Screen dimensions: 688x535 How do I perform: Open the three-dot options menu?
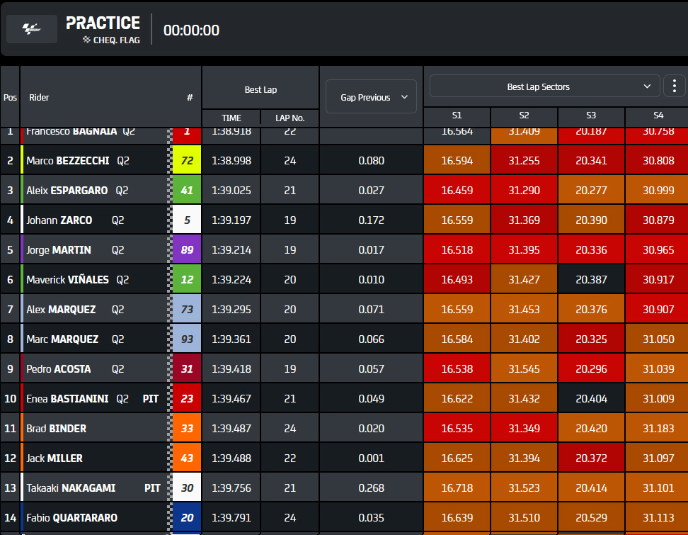[x=675, y=86]
